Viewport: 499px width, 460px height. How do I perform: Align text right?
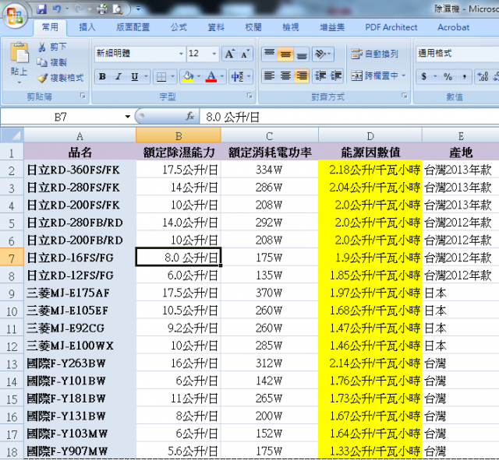[302, 76]
